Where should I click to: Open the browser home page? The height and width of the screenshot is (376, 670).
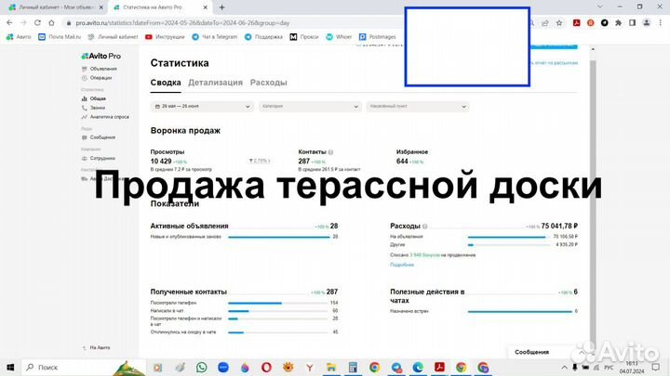coord(52,22)
